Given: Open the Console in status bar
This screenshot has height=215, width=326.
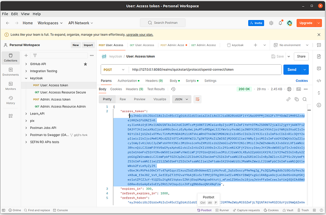Looking at the screenshot, I should (60, 210).
